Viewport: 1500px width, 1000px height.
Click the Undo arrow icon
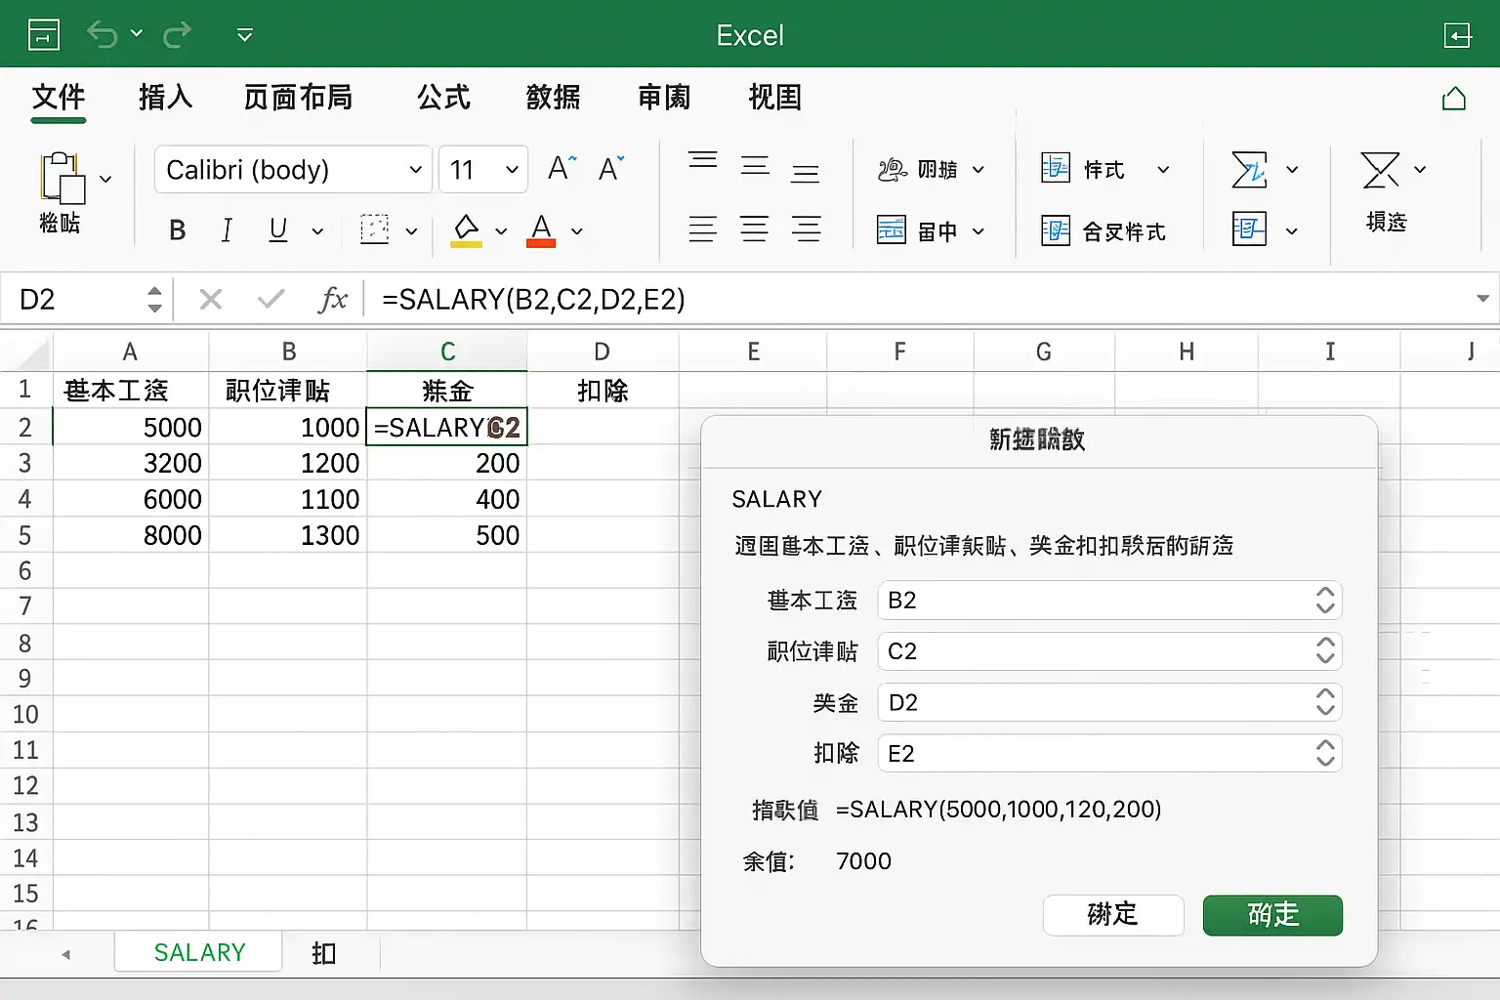click(x=102, y=35)
